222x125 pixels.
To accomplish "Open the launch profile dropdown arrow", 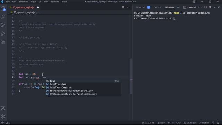I will click(x=202, y=7).
